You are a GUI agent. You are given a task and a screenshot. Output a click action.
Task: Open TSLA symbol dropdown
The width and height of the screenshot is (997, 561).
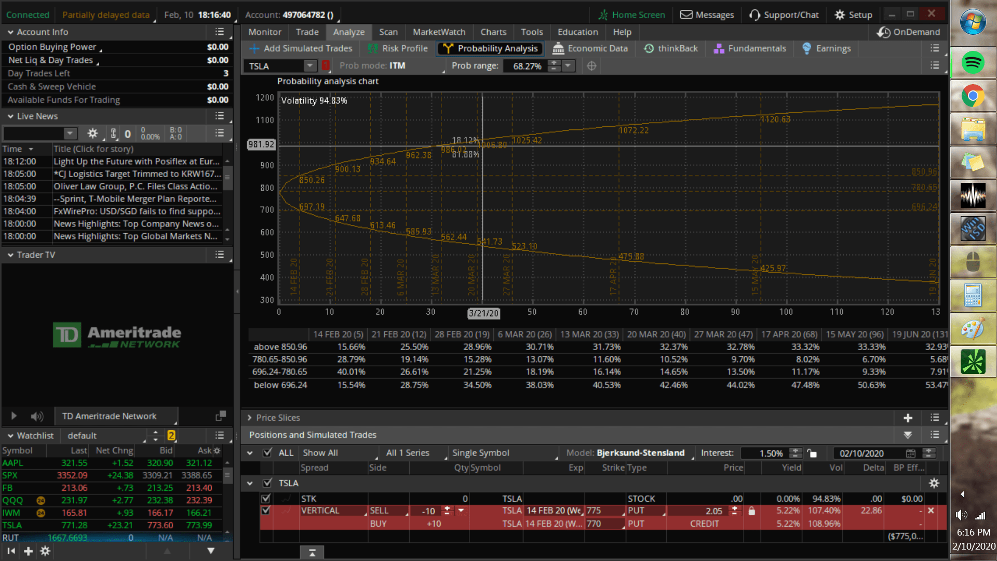310,66
